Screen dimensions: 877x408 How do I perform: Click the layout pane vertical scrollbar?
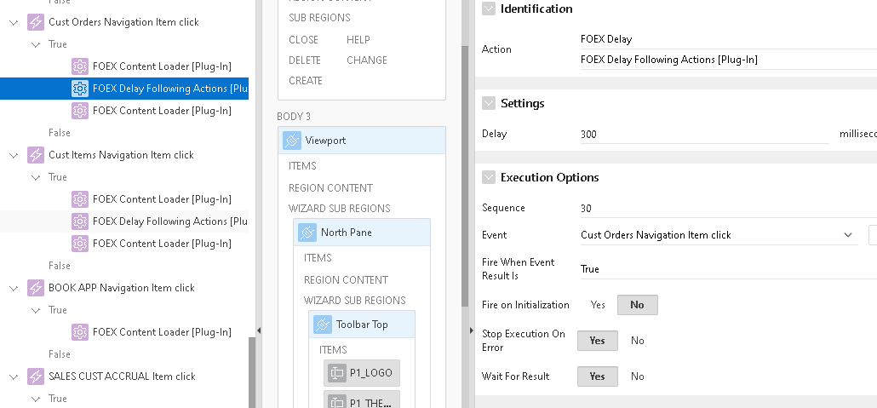tap(464, 170)
